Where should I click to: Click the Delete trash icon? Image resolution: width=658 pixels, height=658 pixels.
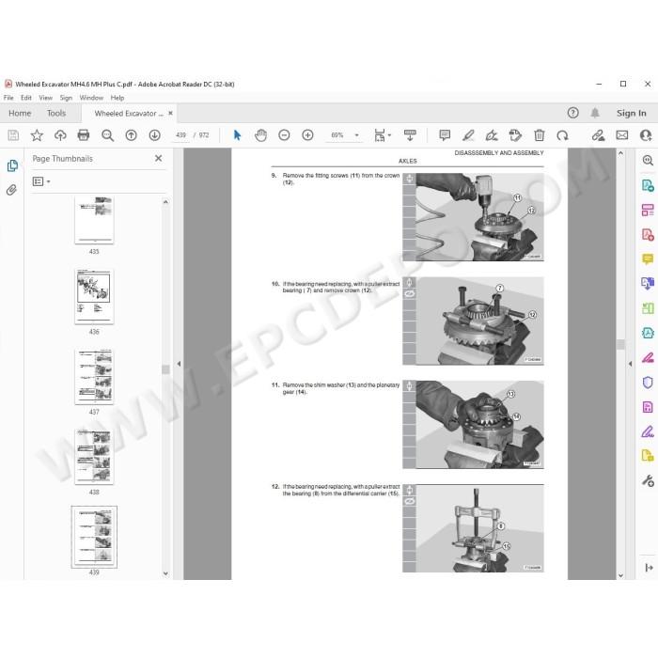540,135
